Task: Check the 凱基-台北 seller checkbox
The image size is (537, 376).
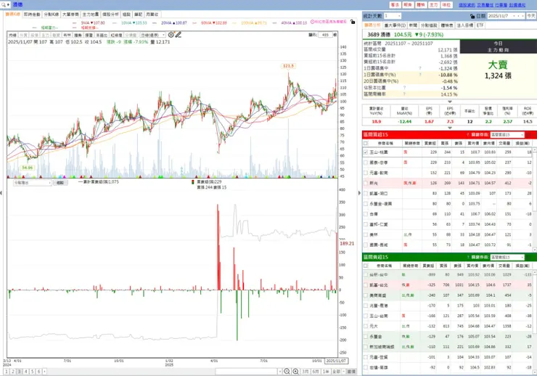Action: [x=366, y=285]
